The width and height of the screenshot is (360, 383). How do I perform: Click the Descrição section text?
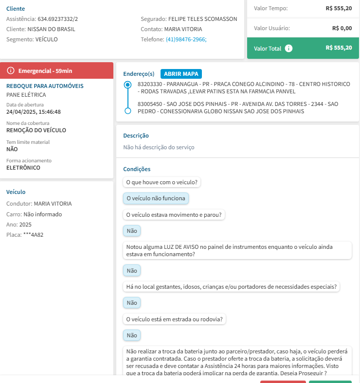tap(159, 147)
